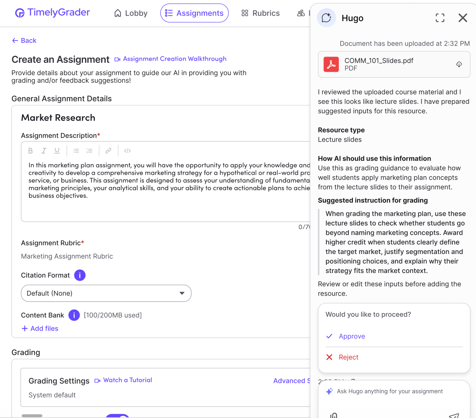Screen dimensions: 476x418
Task: Click the Market Research assignment title
Action: (x=58, y=118)
